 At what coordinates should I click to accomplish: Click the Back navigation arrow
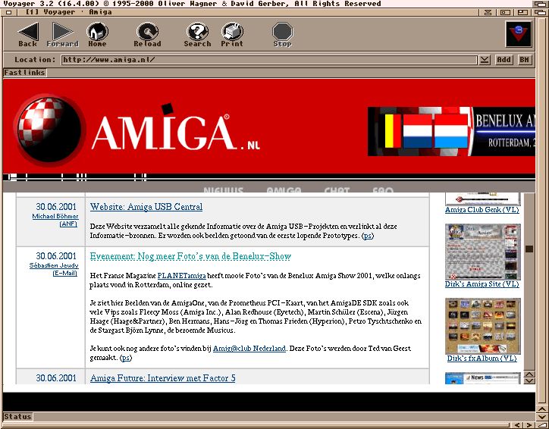(x=28, y=34)
